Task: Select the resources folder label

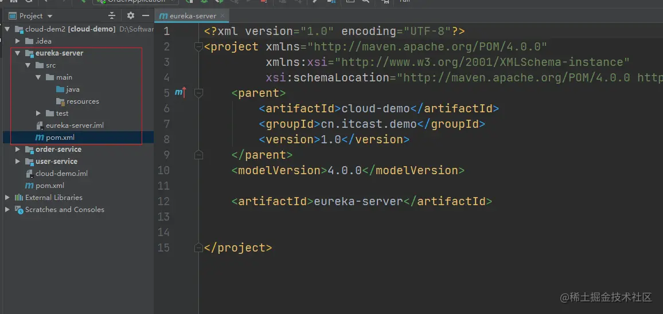Action: pos(83,101)
